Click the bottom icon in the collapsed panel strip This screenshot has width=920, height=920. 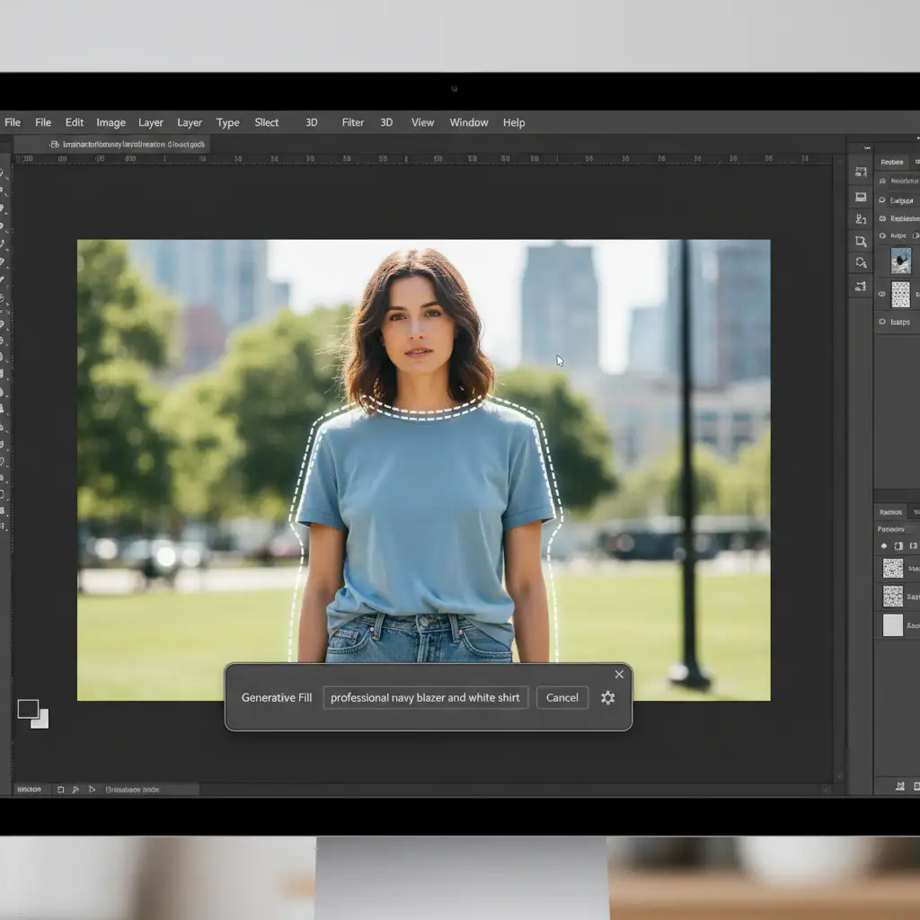click(x=861, y=286)
